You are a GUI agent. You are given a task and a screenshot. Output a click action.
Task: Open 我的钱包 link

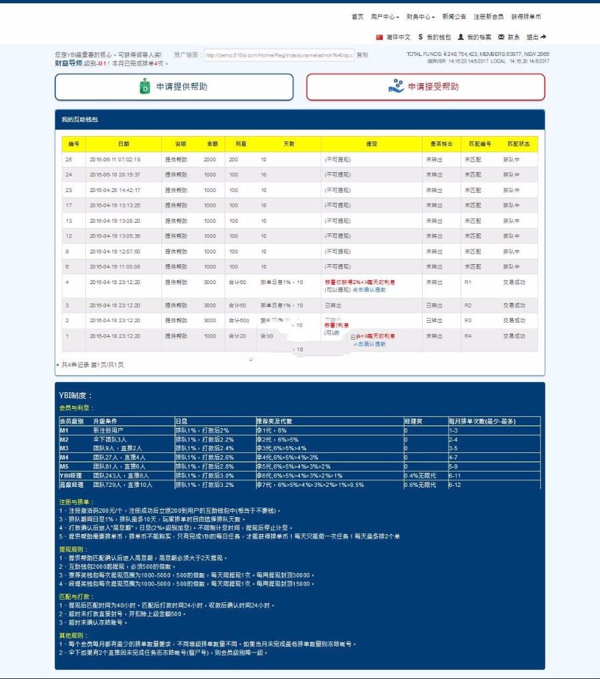pos(439,37)
